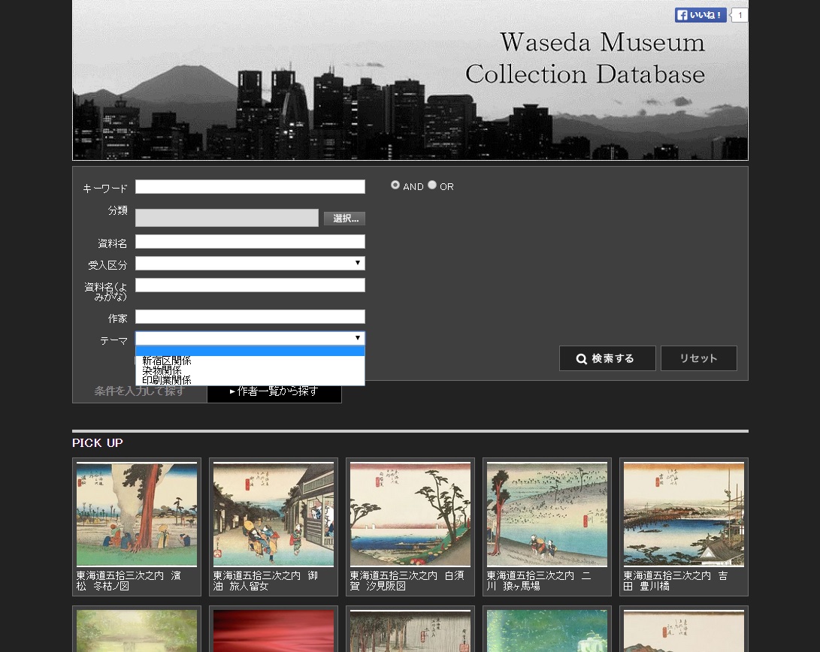The width and height of the screenshot is (820, 652).
Task: Click the PICK UP heading
Action: [98, 443]
